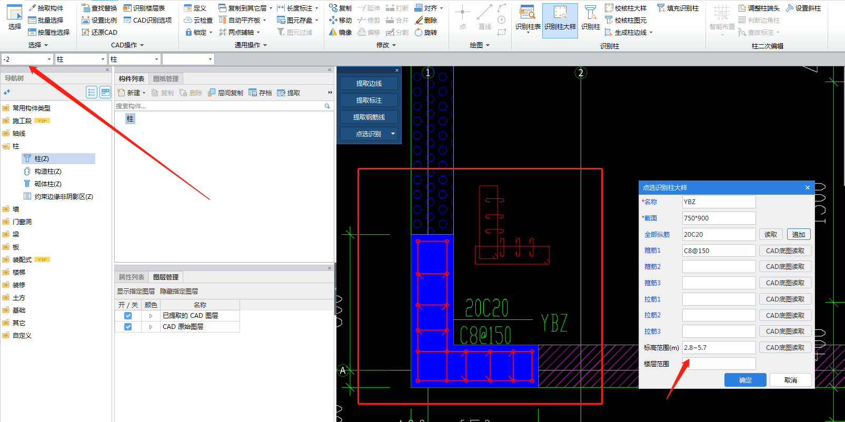Click CAD底图读取 for 箍筋1
This screenshot has height=422, width=845.
click(785, 251)
